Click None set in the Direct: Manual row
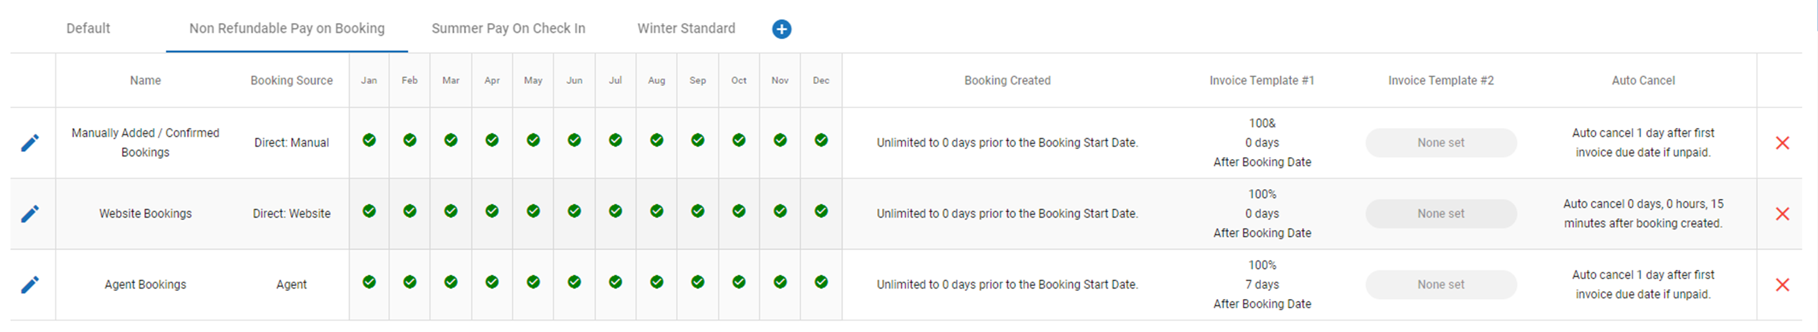The height and width of the screenshot is (332, 1818). tap(1440, 143)
